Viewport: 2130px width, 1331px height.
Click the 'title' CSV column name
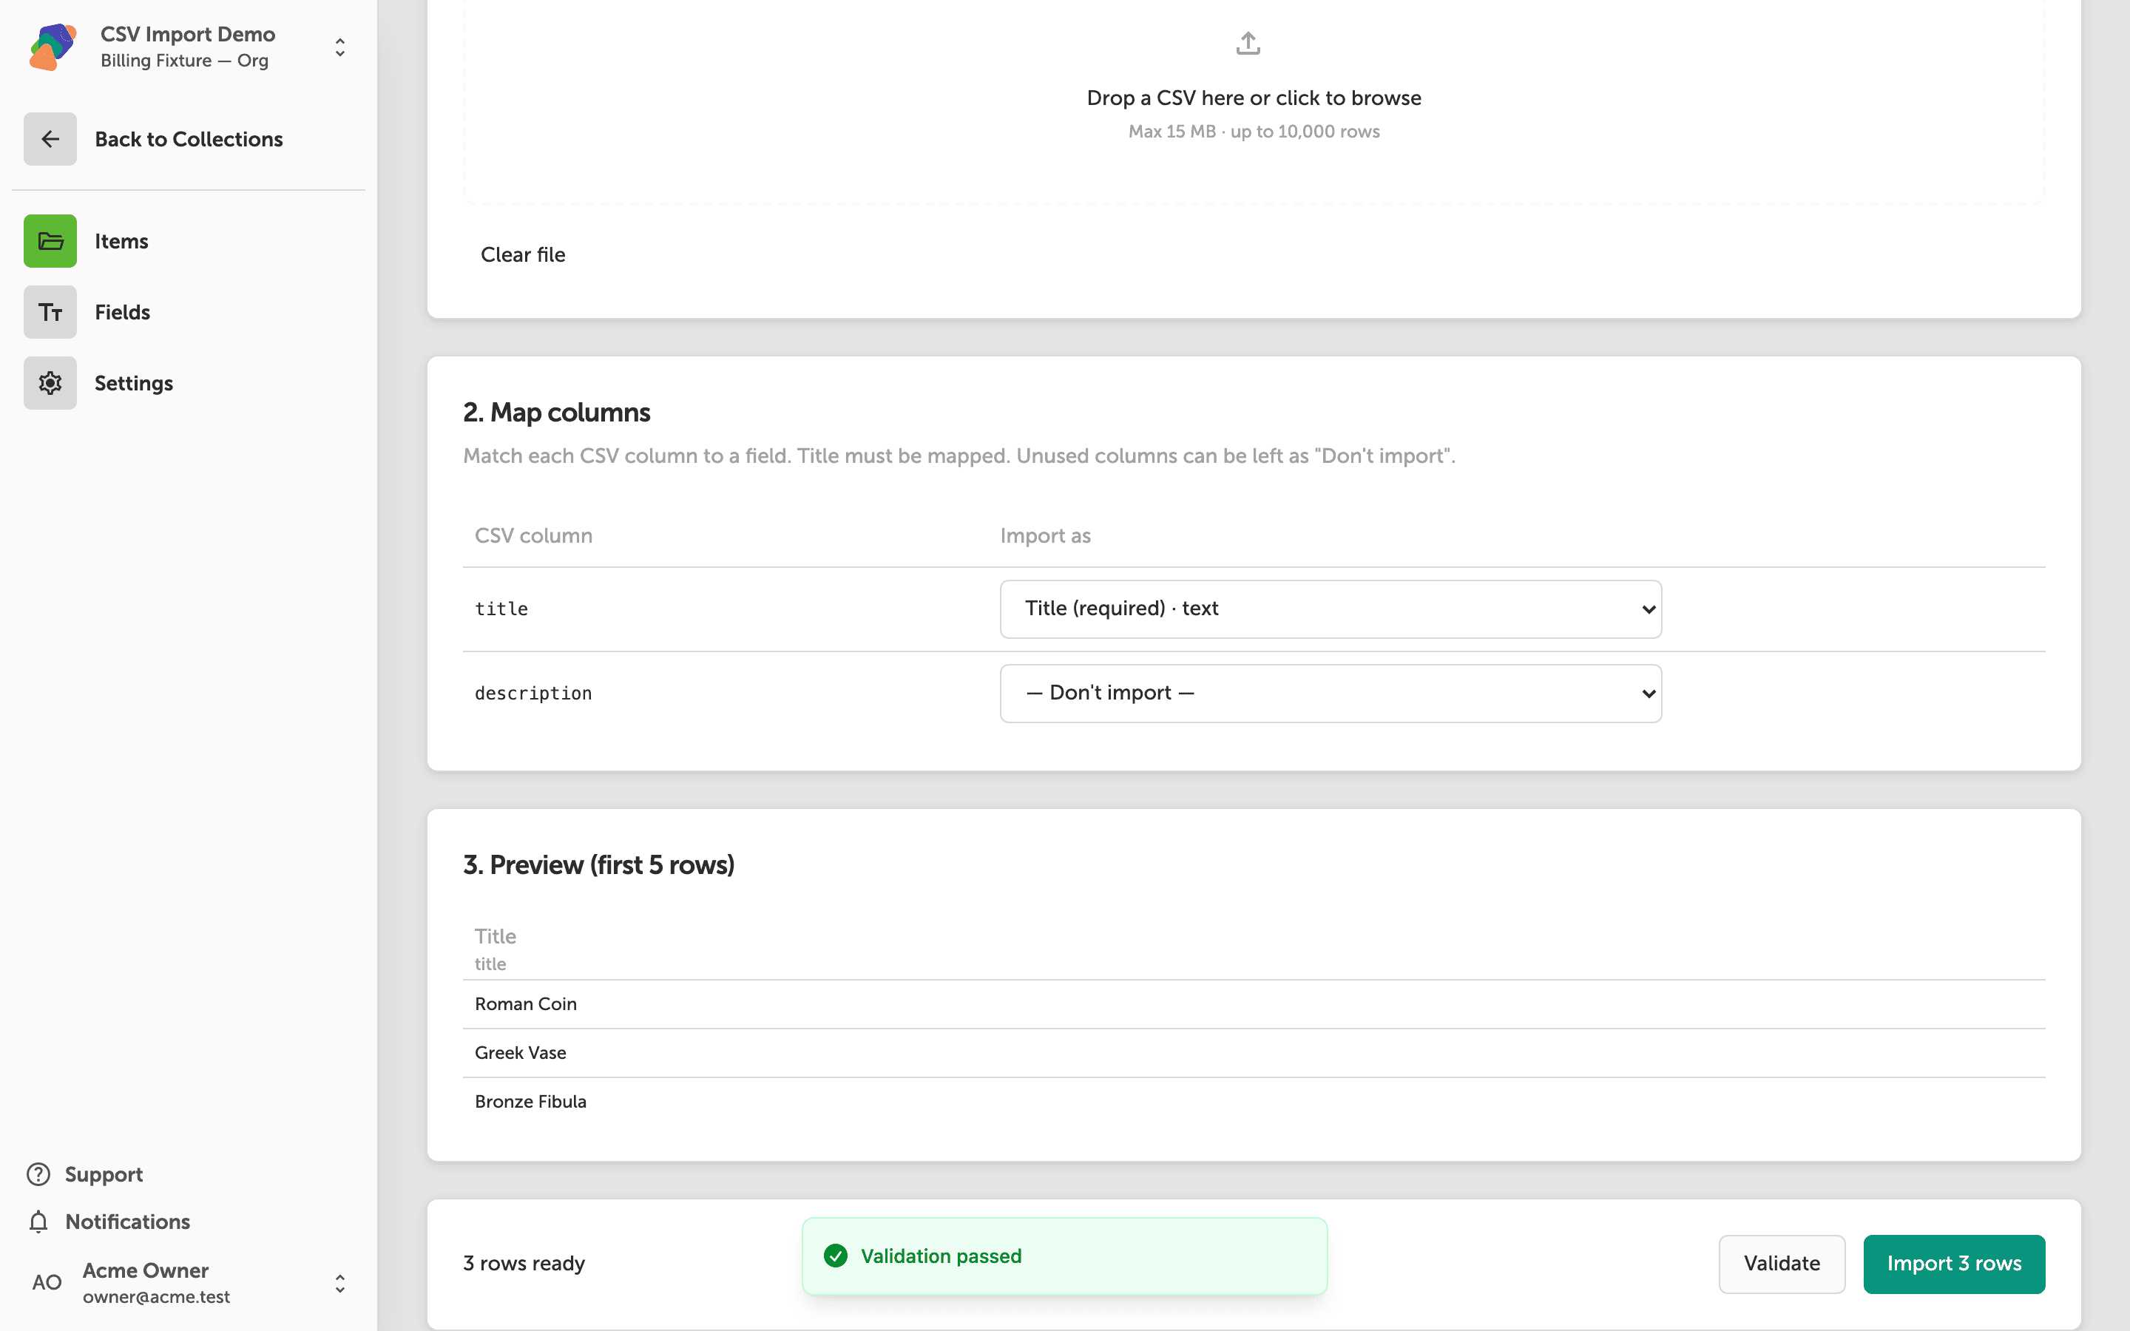[501, 609]
